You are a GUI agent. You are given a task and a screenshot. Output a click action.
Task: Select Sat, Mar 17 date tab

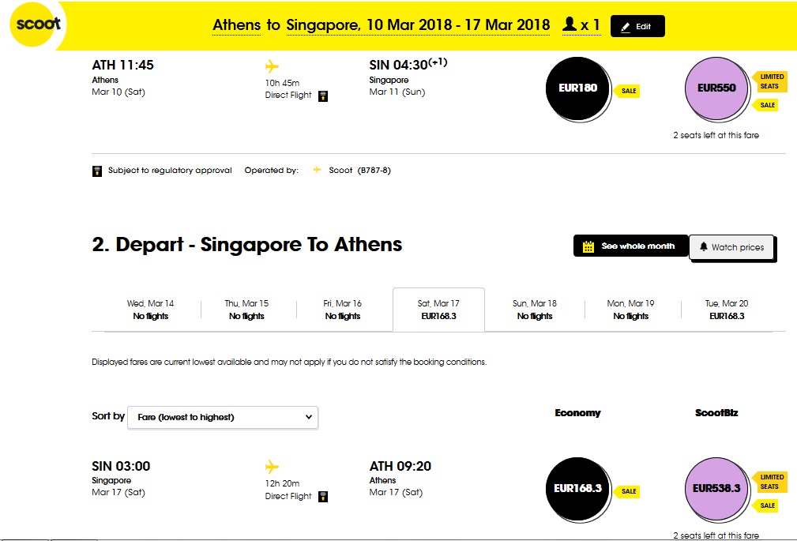tap(438, 310)
